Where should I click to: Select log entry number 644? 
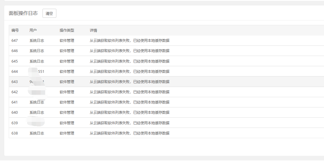(x=15, y=71)
